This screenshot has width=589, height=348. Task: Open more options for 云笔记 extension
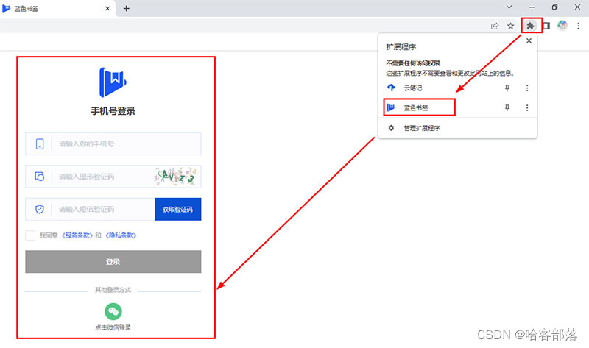point(527,88)
